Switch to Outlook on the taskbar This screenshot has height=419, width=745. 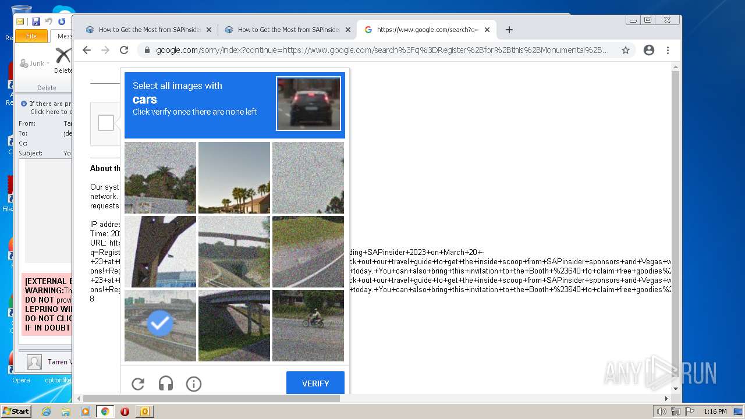tap(145, 411)
